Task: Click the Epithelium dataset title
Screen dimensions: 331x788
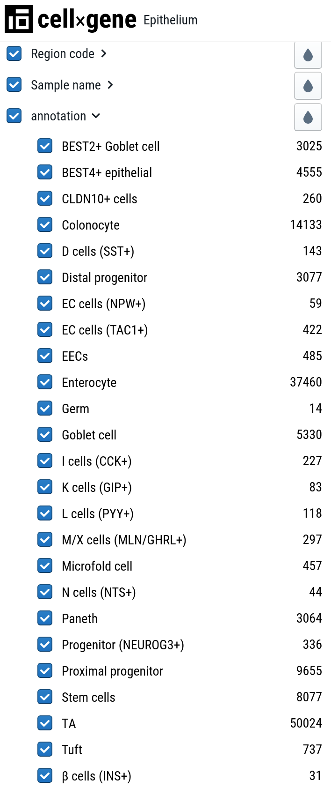Action: tap(170, 21)
